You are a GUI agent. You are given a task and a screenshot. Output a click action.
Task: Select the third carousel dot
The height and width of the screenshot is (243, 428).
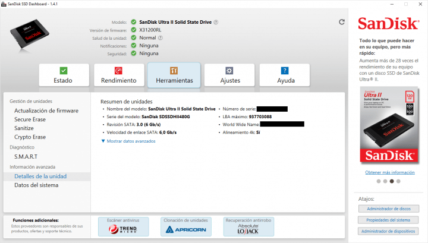tap(392, 181)
